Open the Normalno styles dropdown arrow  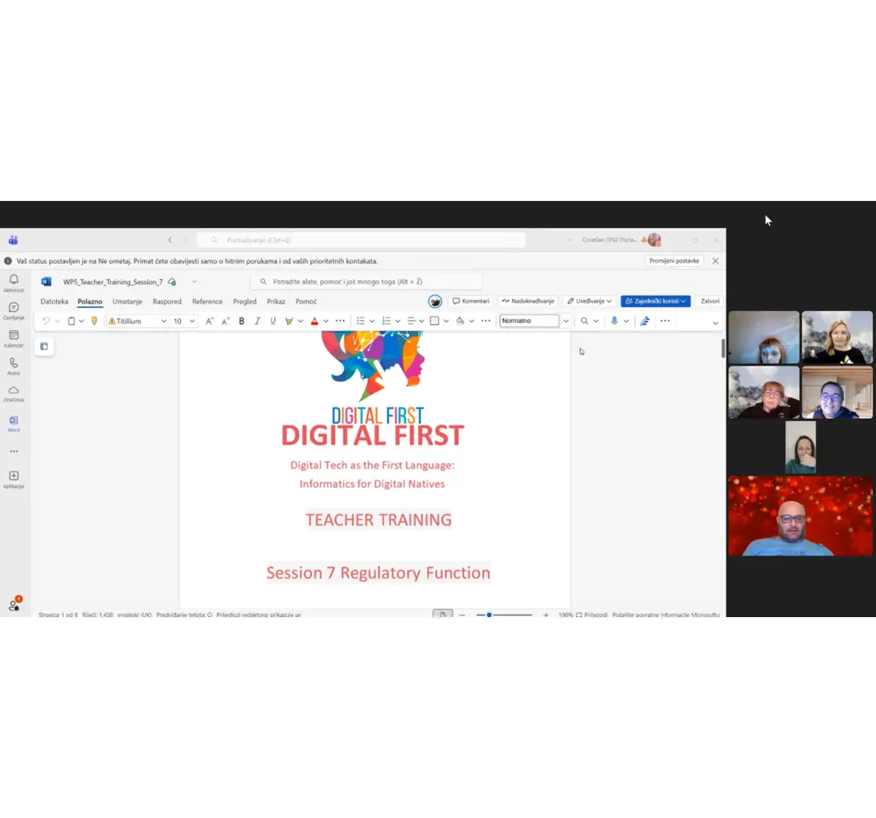coord(566,321)
